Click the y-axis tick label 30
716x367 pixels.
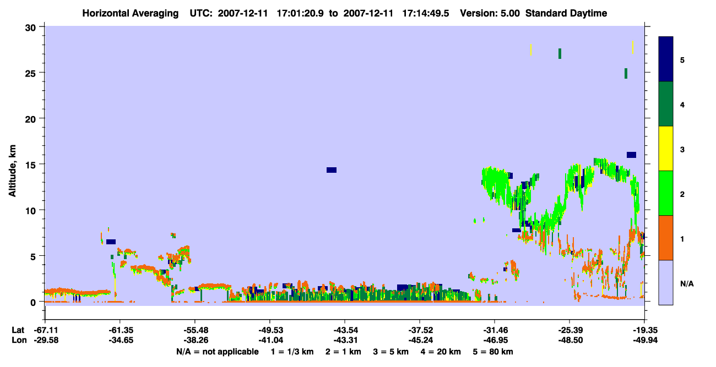[32, 27]
